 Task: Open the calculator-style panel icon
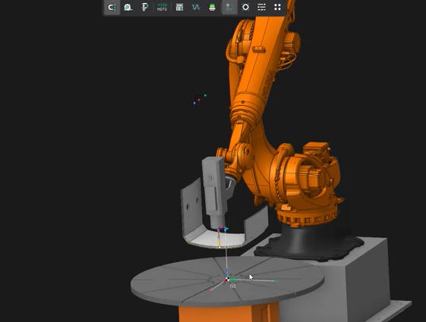pos(179,7)
